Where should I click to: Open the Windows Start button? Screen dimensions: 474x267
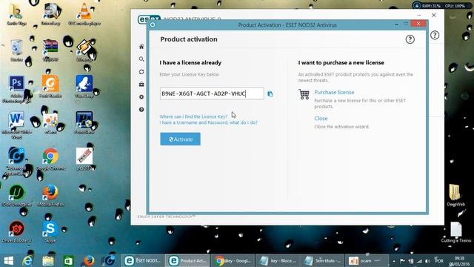point(8,260)
